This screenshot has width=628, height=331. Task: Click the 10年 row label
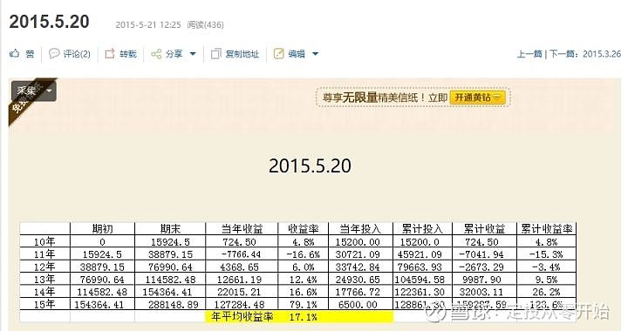tap(44, 241)
